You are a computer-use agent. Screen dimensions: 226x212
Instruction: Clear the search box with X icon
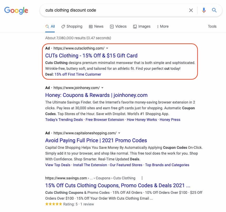pyautogui.click(x=191, y=10)
